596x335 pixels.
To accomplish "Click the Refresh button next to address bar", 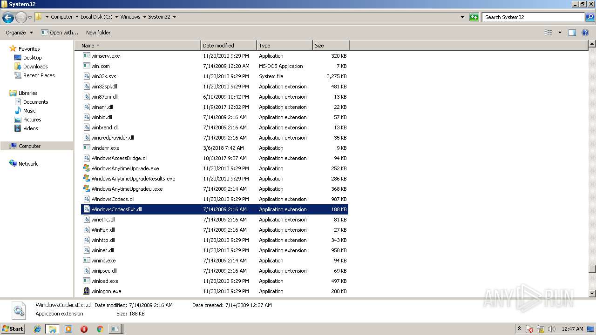I will click(x=474, y=17).
